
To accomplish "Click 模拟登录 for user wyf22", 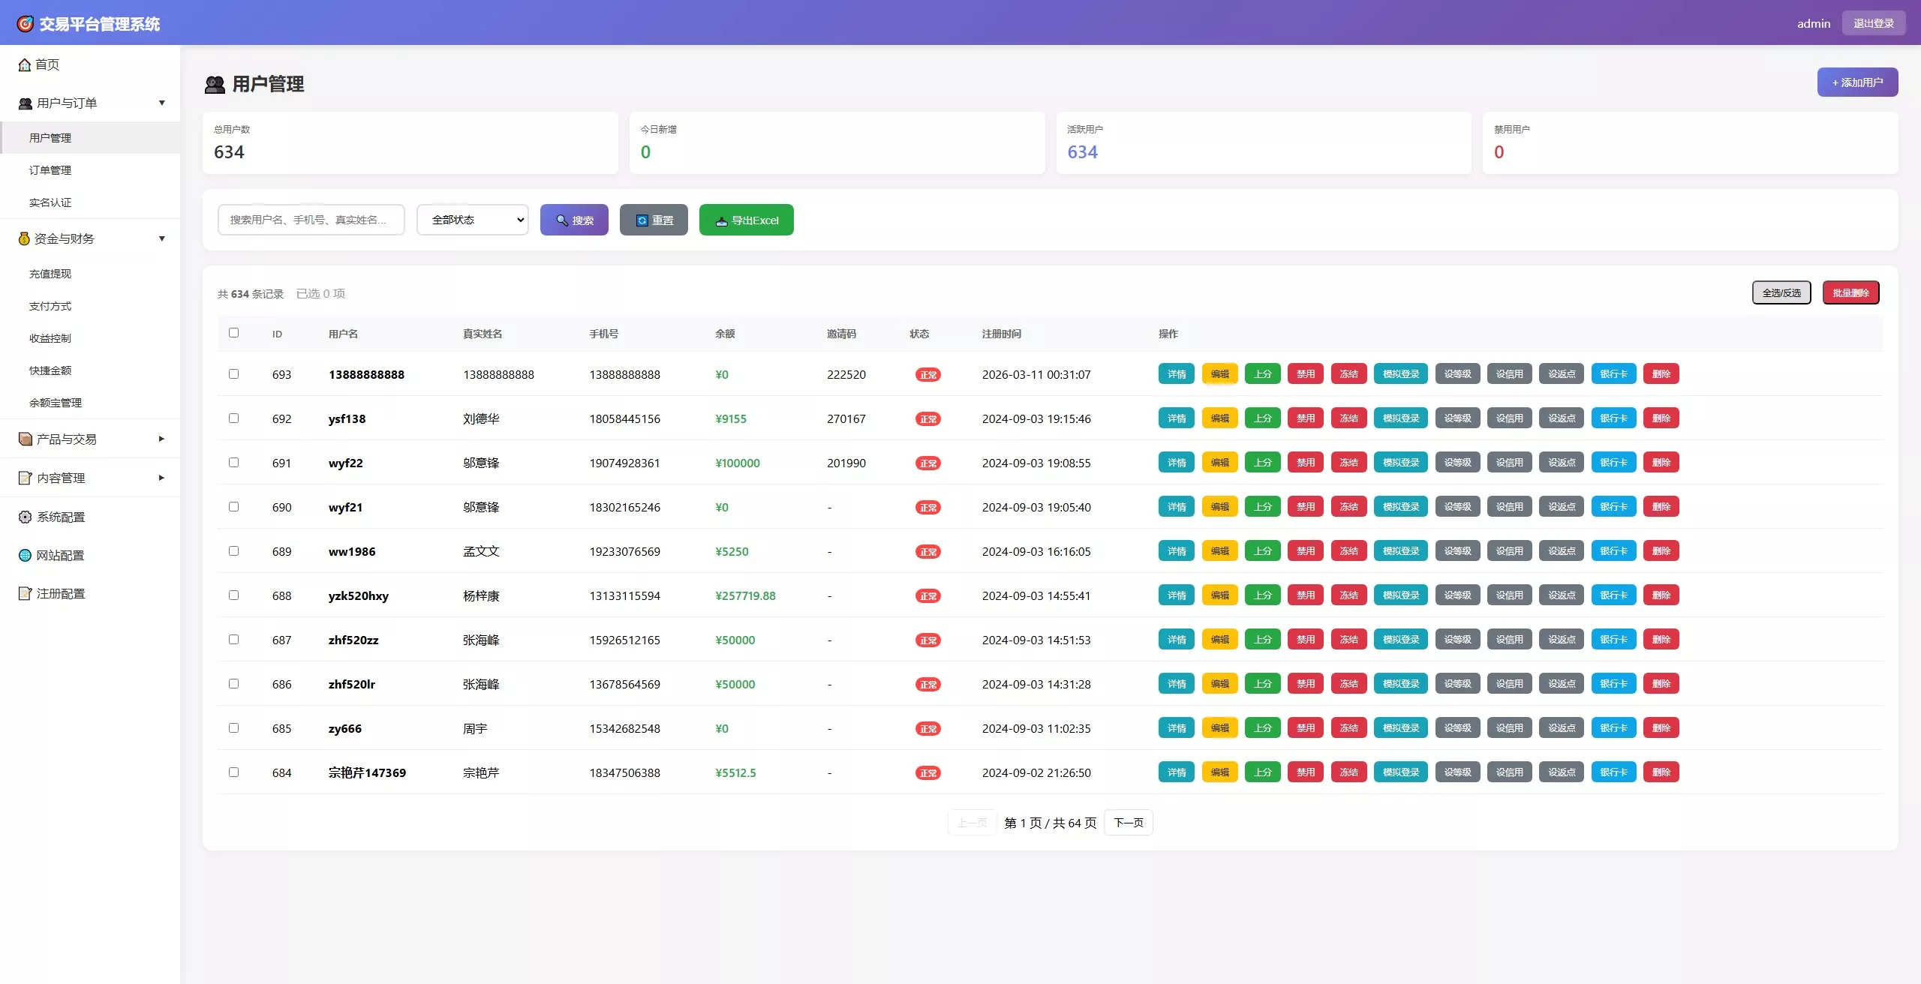I will click(1400, 463).
